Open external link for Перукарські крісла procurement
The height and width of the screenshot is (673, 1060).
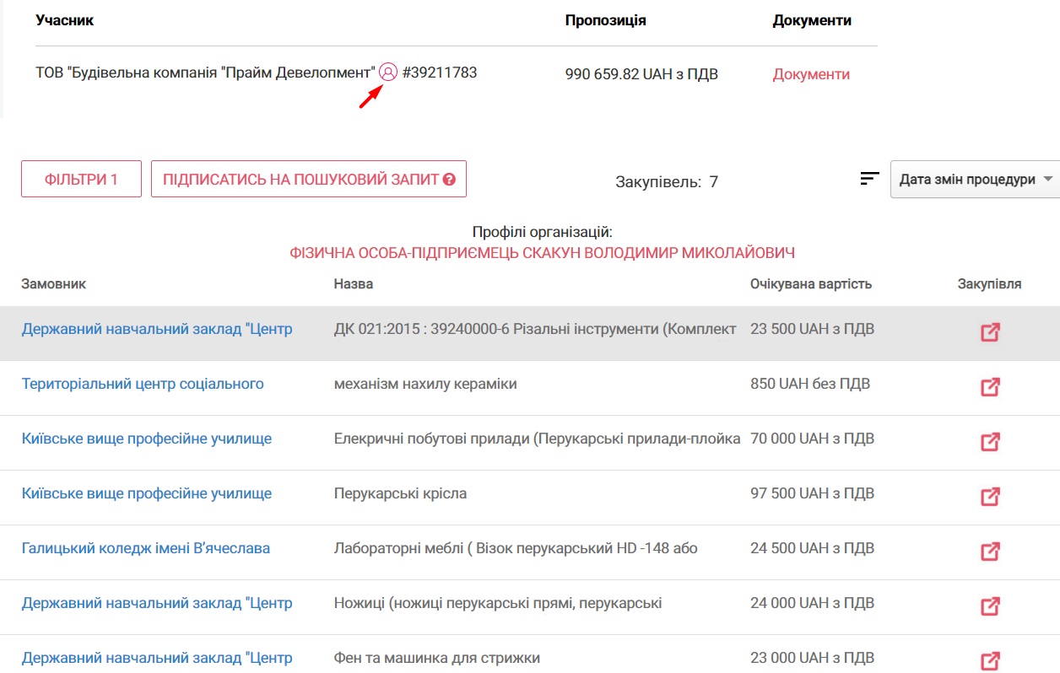click(x=990, y=497)
